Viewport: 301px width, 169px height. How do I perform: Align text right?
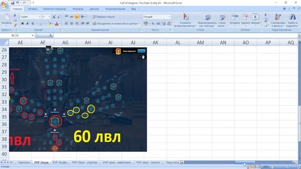coord(76,23)
